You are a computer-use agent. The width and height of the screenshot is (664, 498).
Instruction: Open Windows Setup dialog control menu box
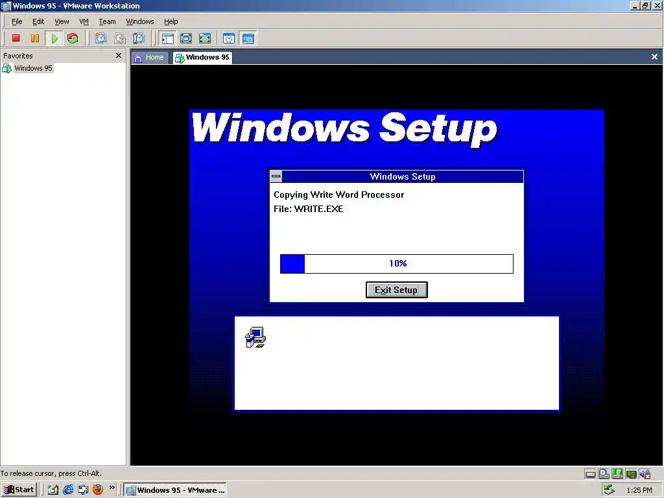(276, 176)
